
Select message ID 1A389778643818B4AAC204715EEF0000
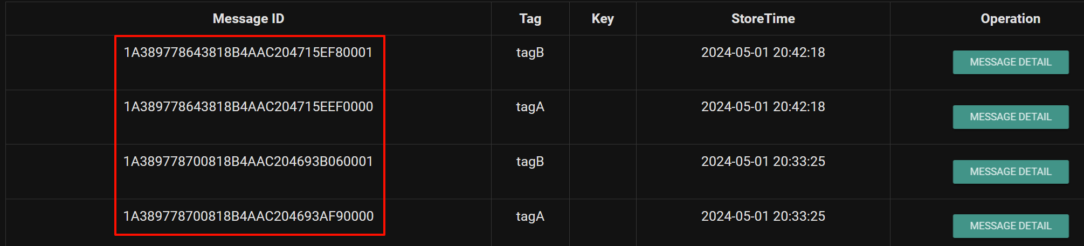pyautogui.click(x=248, y=107)
